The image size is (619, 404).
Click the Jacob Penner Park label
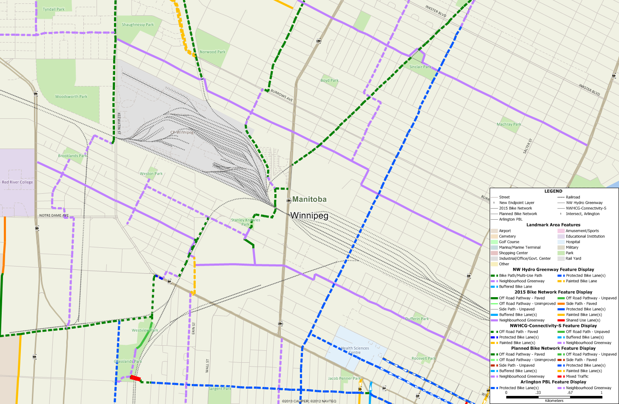click(x=344, y=378)
